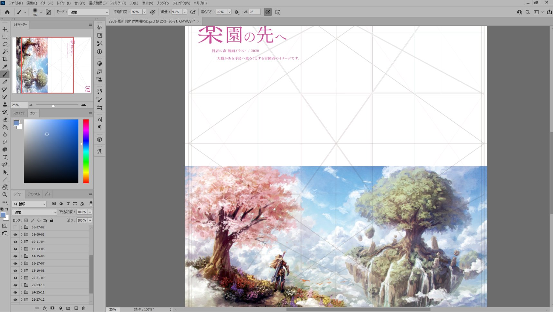Select the Line tool

pos(5,180)
